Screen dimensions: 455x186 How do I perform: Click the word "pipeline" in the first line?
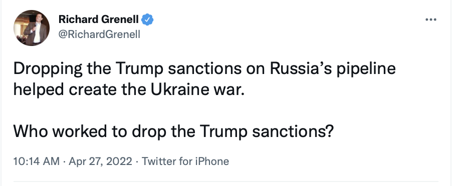366,69
